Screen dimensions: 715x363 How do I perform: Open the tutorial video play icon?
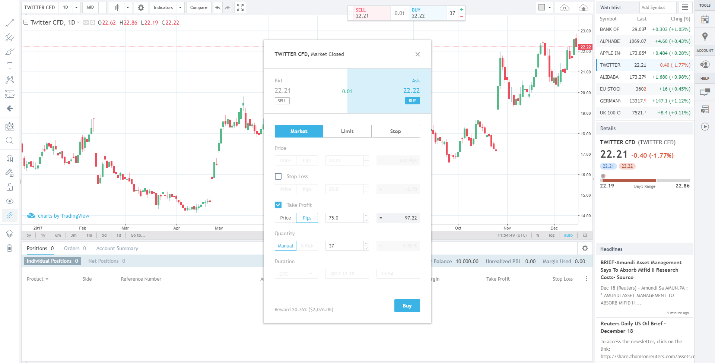point(705,127)
